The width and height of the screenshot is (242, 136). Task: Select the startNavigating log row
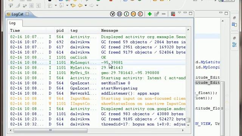97,88
